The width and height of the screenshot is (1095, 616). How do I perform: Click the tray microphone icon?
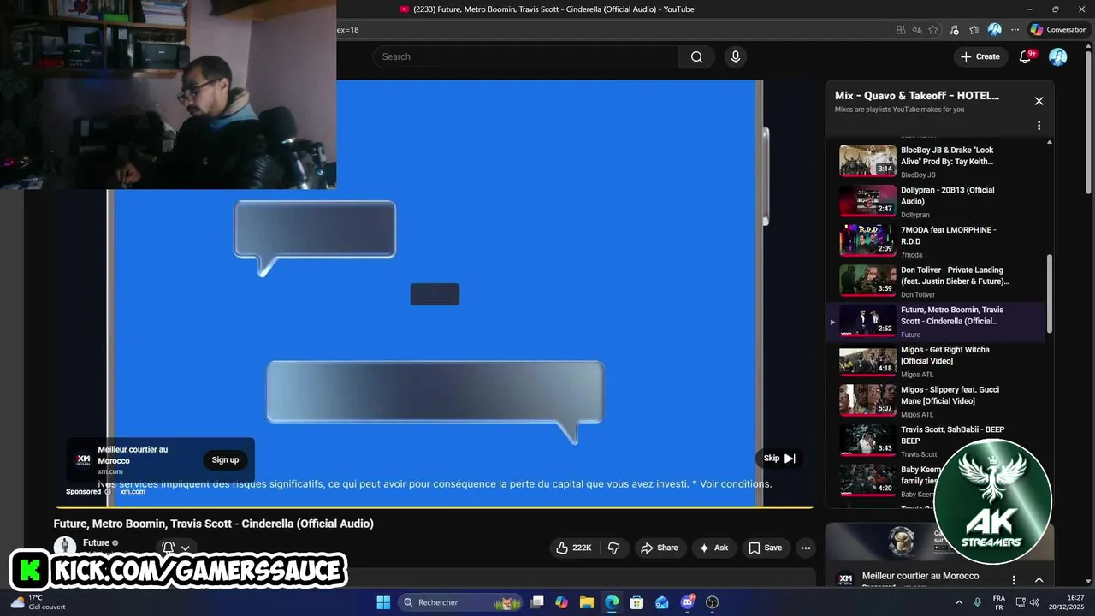(x=978, y=602)
